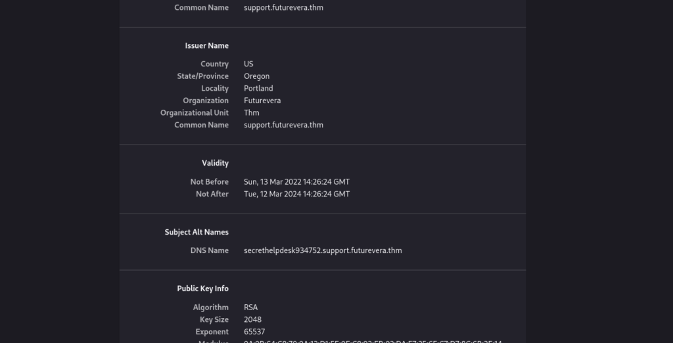Image resolution: width=673 pixels, height=343 pixels.
Task: Click the State/Province label
Action: (202, 76)
